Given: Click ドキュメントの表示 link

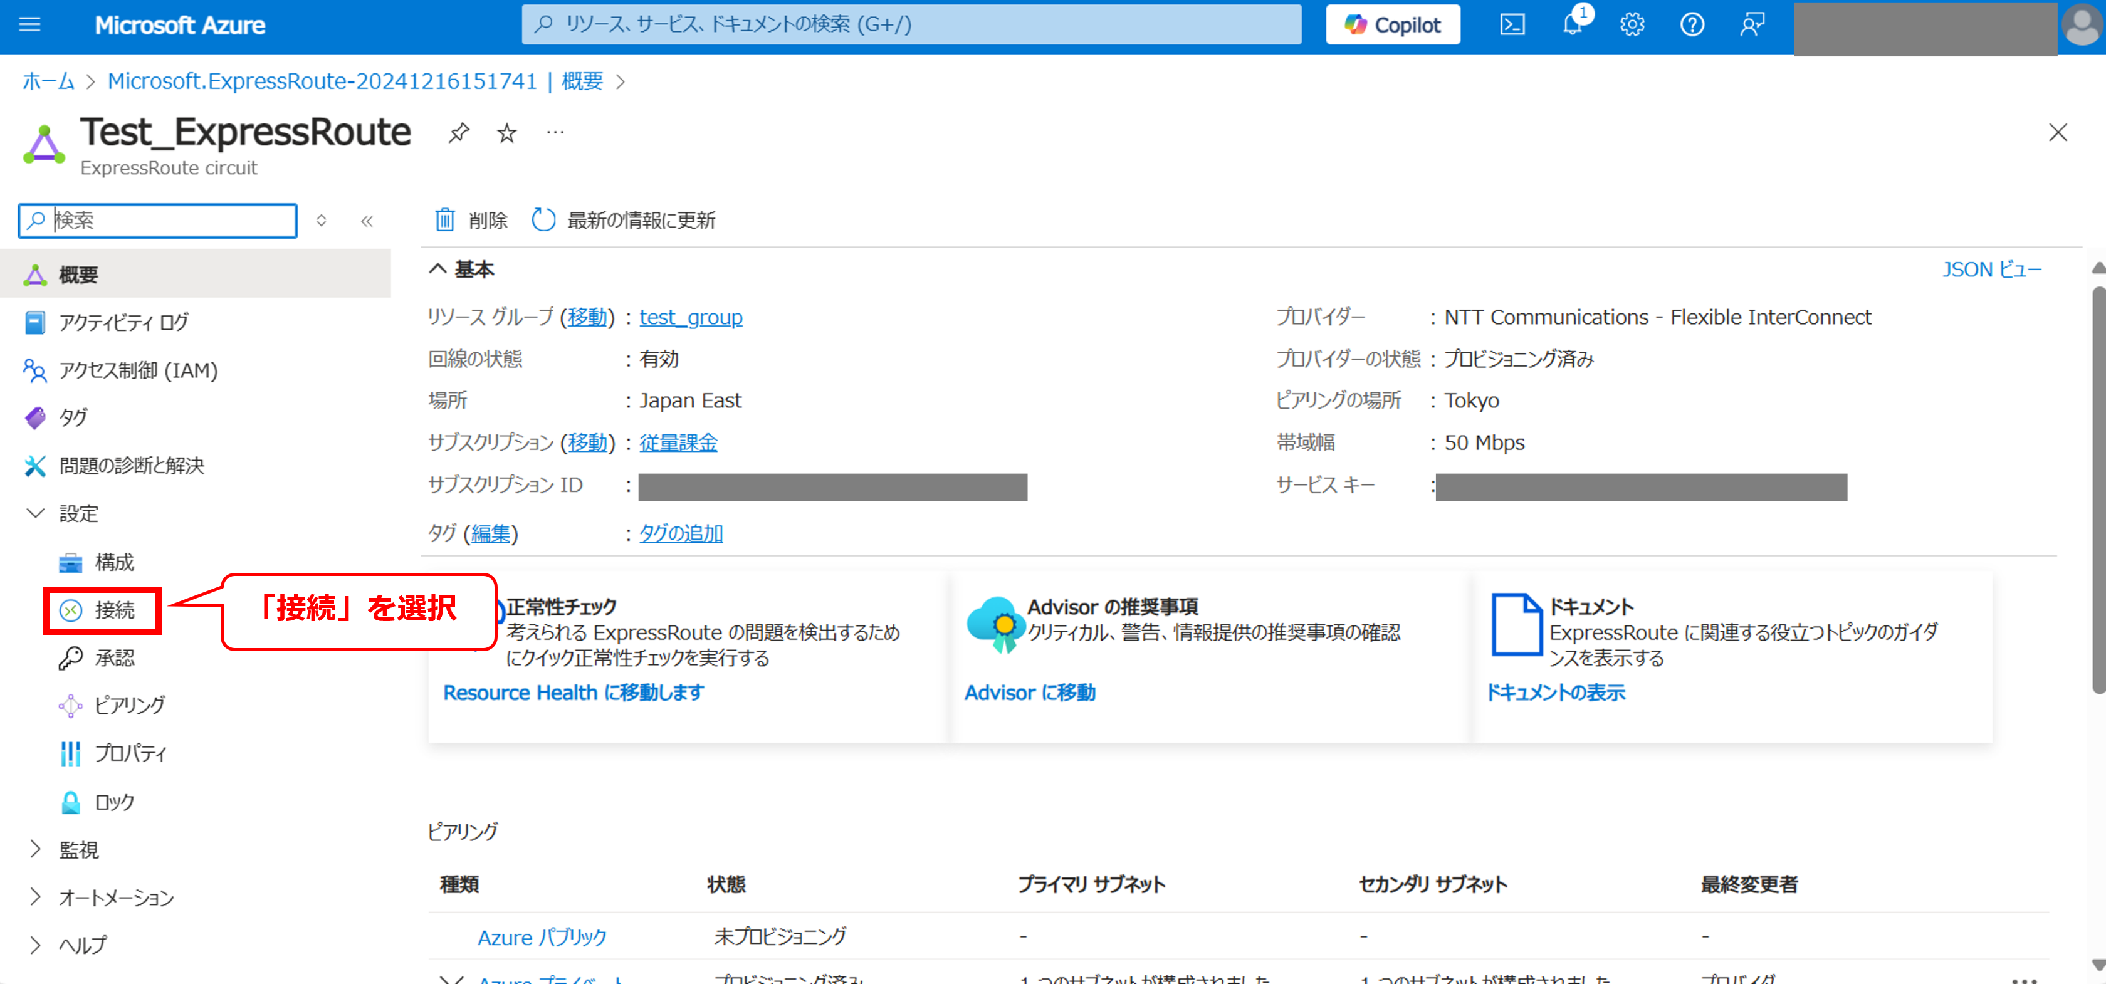Looking at the screenshot, I should point(1556,692).
